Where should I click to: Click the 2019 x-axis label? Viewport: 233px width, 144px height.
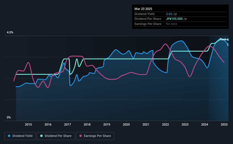[x=107, y=124]
